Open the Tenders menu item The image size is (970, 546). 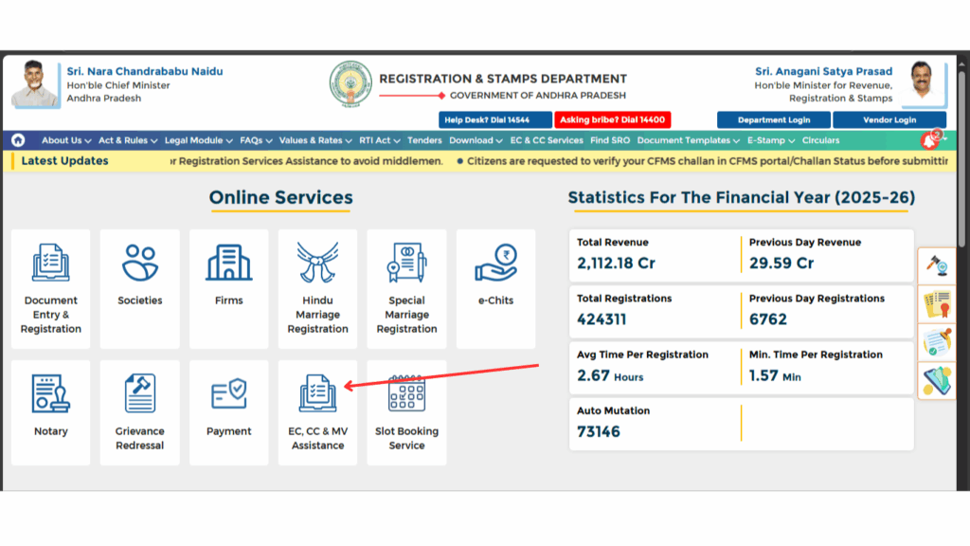(424, 140)
